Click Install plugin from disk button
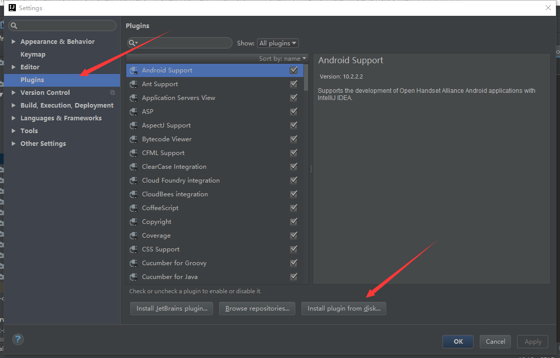560x358 pixels. (x=344, y=309)
